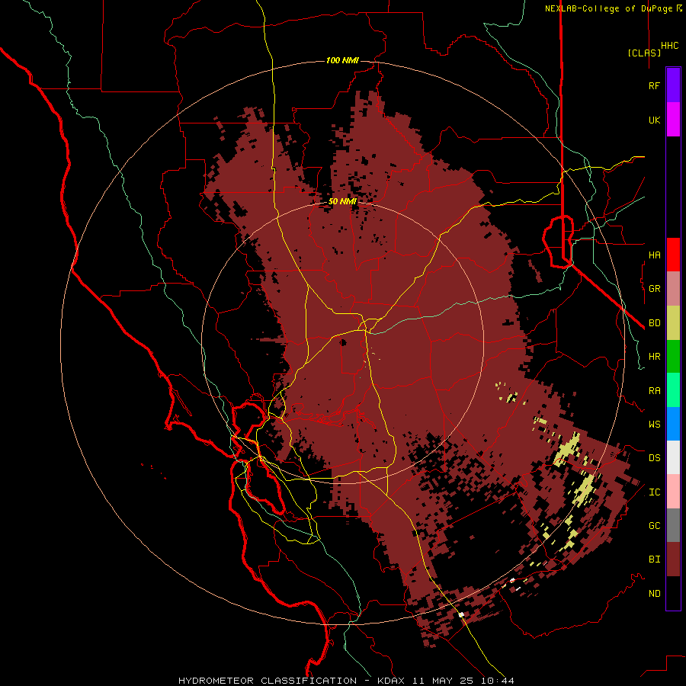This screenshot has width=686, height=686.
Task: Click the '10:44' timestamp text
Action: point(497,681)
